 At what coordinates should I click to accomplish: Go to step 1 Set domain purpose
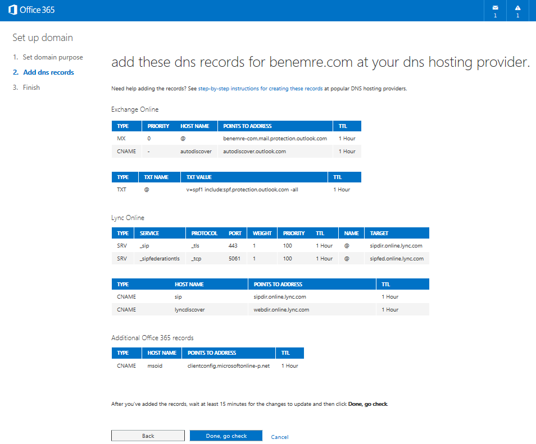(48, 57)
